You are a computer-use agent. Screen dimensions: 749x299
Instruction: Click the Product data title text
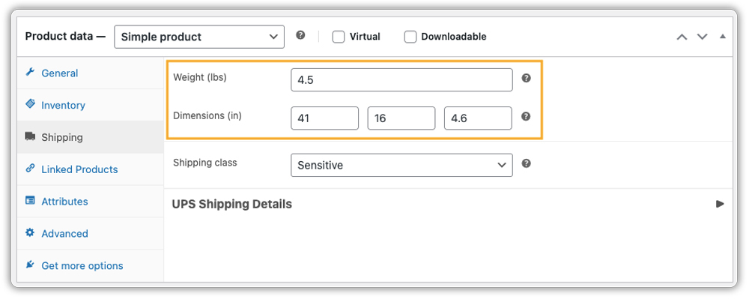pyautogui.click(x=65, y=36)
